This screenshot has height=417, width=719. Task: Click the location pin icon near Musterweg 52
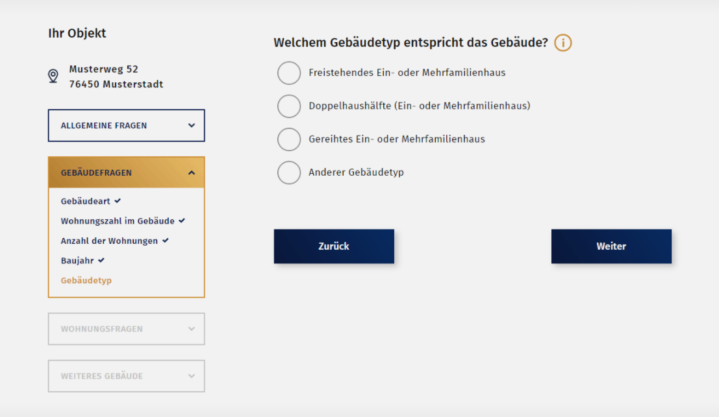pyautogui.click(x=53, y=77)
